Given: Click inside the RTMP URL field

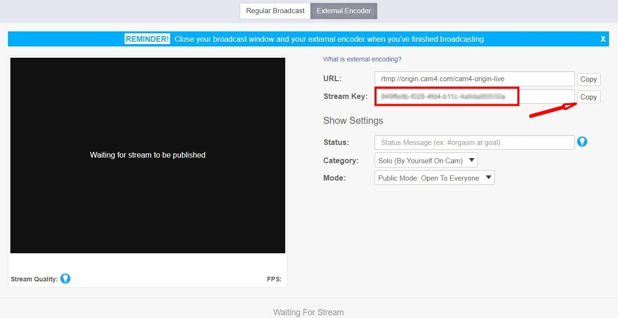Looking at the screenshot, I should (x=474, y=79).
